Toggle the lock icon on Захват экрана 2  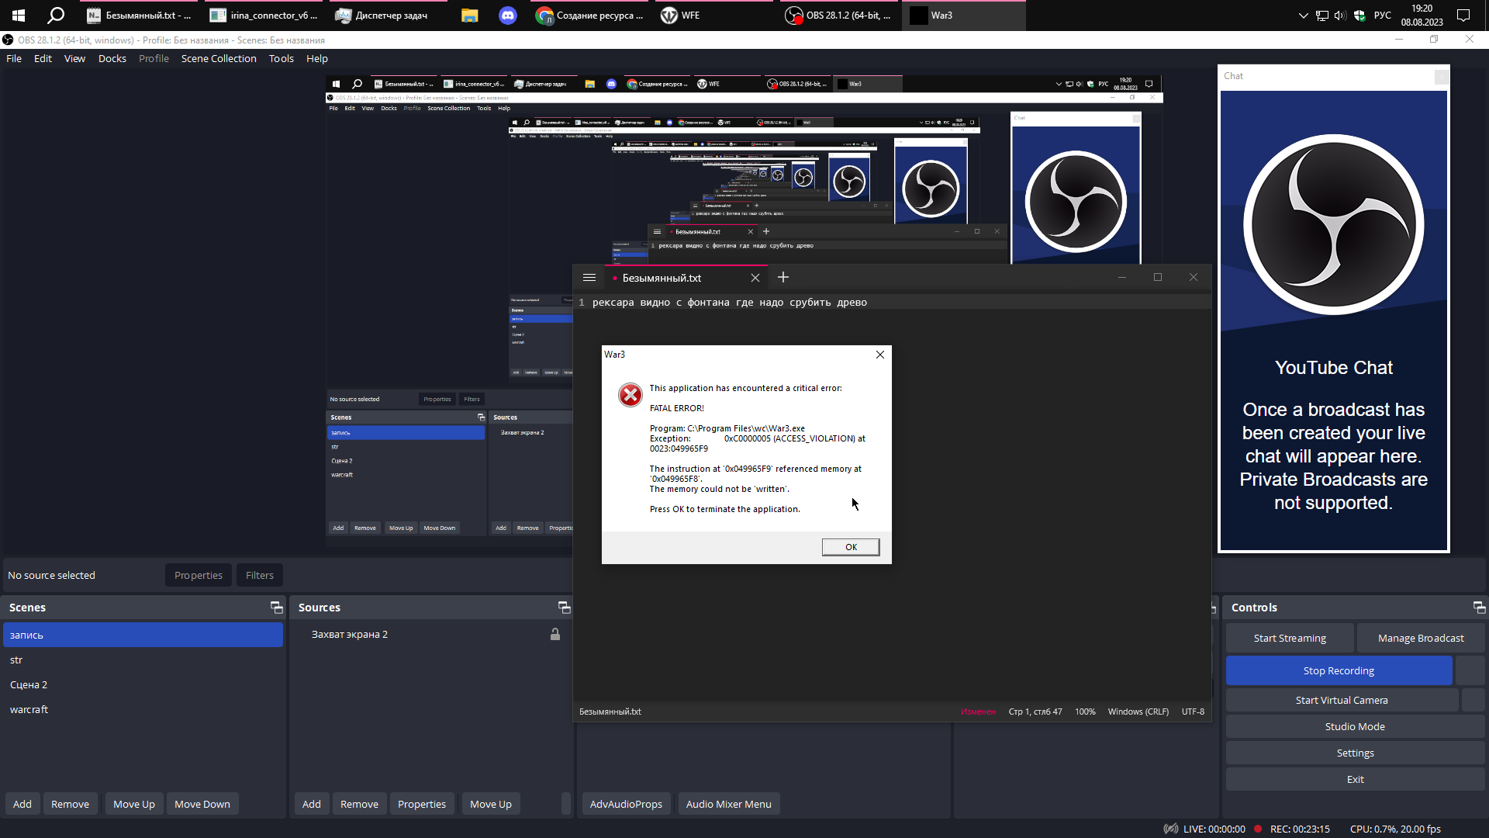pos(555,635)
